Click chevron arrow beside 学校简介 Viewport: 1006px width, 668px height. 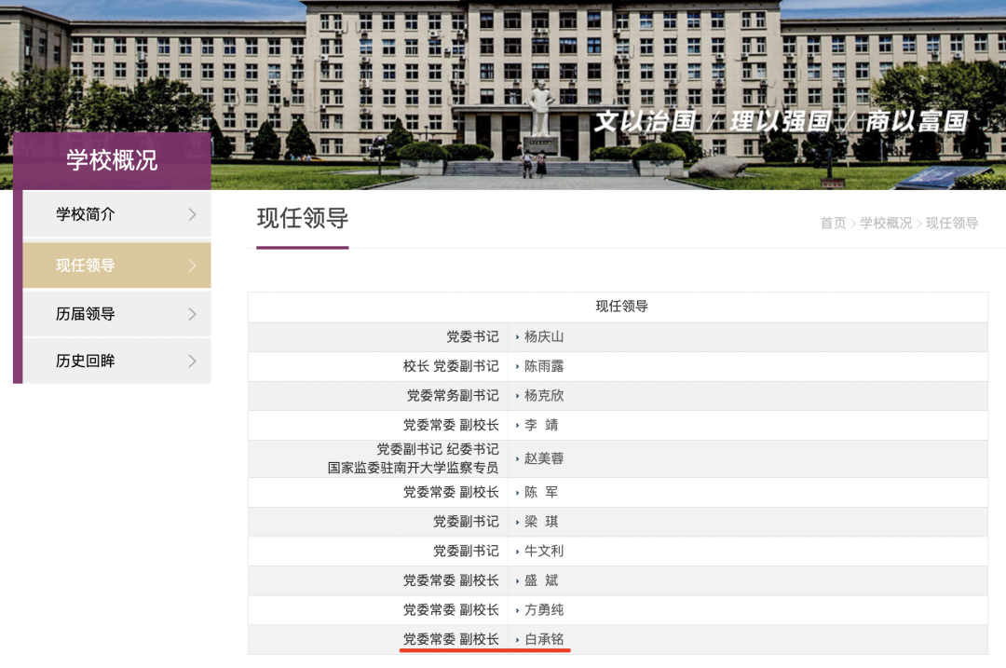coord(192,214)
